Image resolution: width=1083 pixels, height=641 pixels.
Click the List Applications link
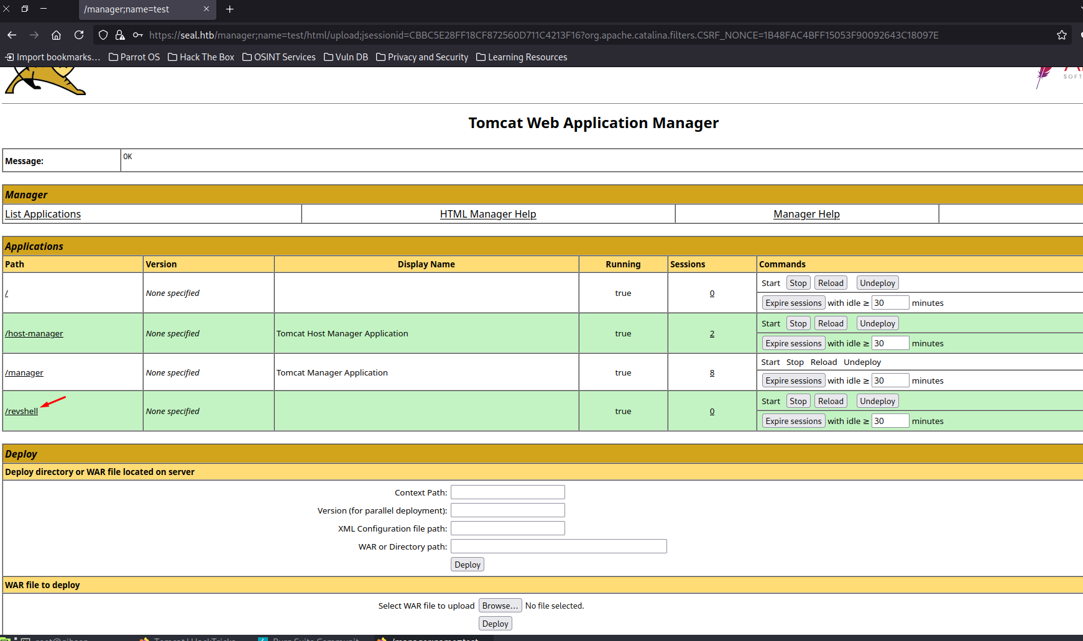tap(43, 214)
